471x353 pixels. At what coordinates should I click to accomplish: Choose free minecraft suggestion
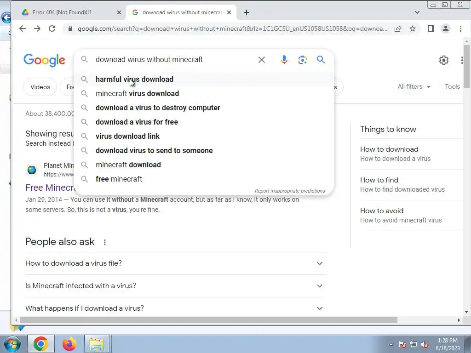pyautogui.click(x=204, y=179)
